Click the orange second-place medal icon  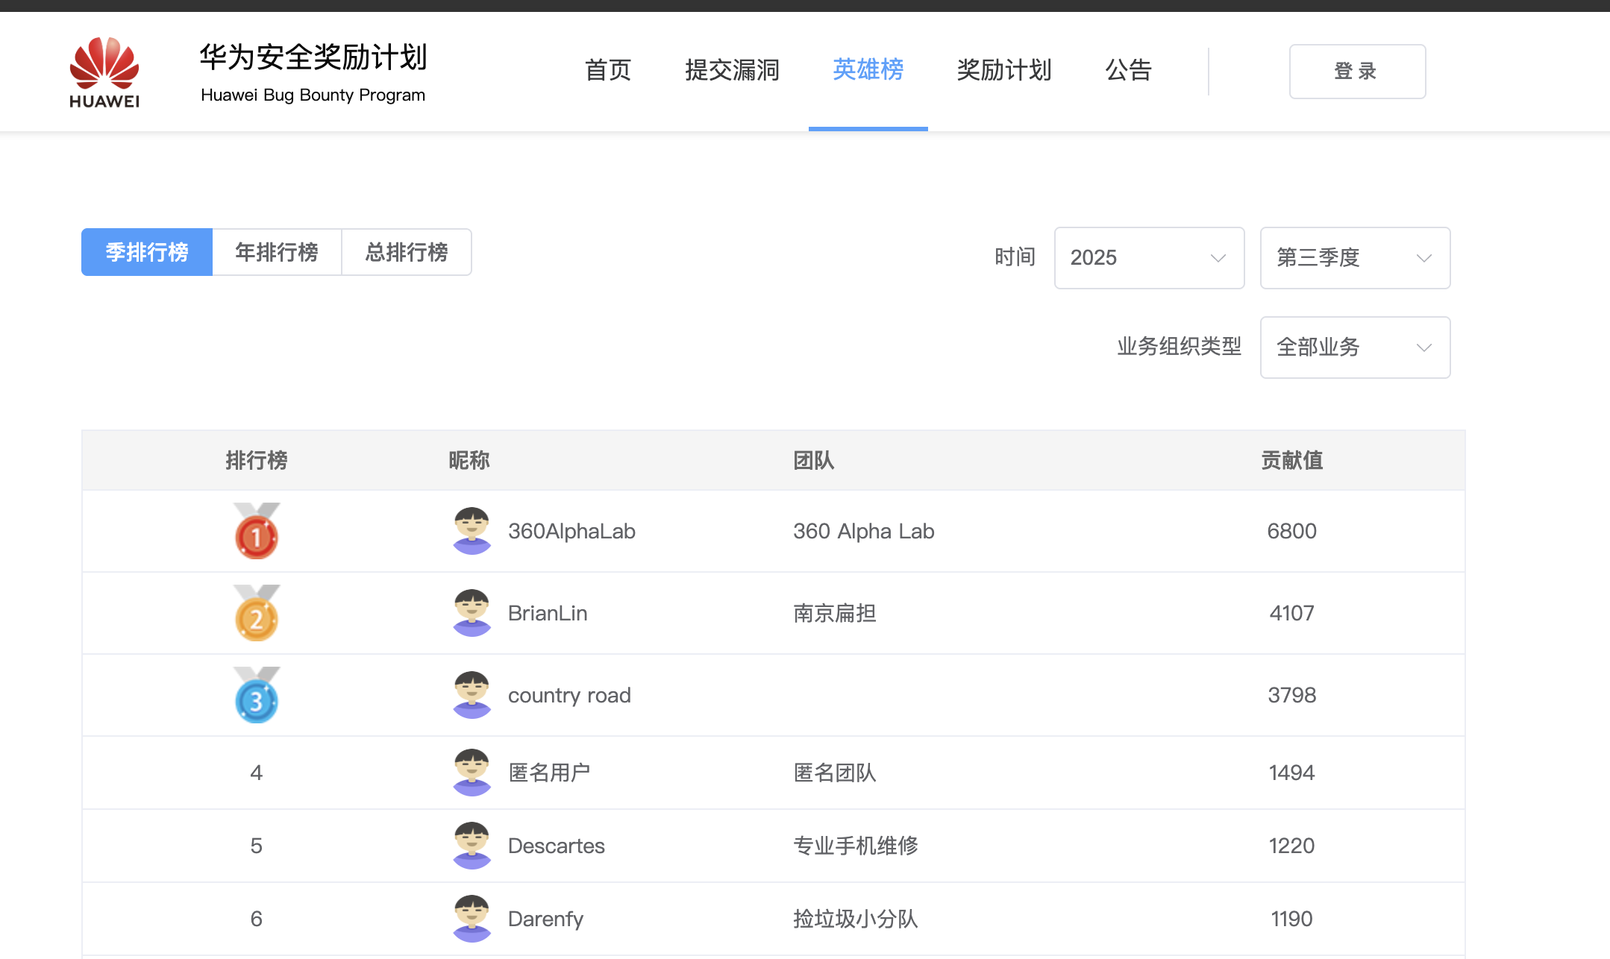[257, 614]
